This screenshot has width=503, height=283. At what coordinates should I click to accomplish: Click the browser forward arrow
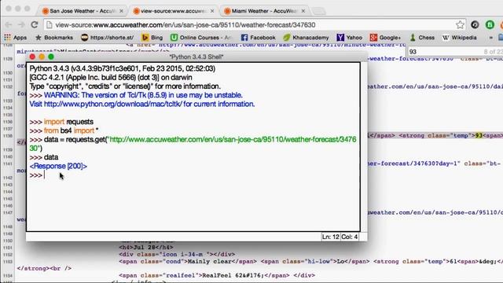click(21, 24)
